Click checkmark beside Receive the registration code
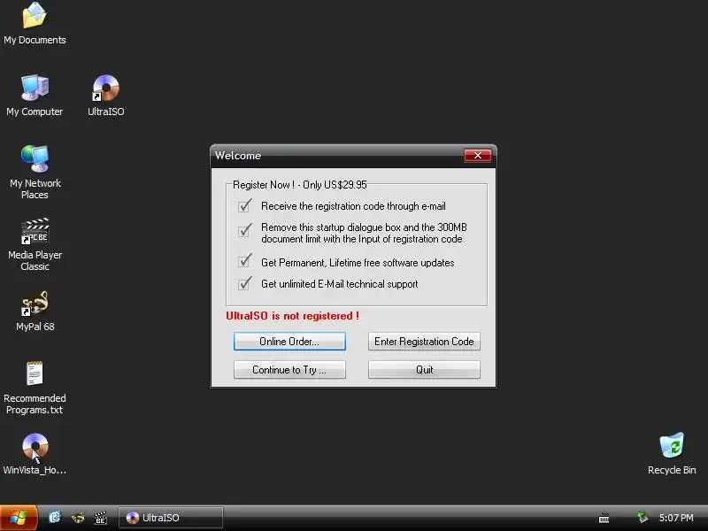This screenshot has height=531, width=708. tap(245, 206)
